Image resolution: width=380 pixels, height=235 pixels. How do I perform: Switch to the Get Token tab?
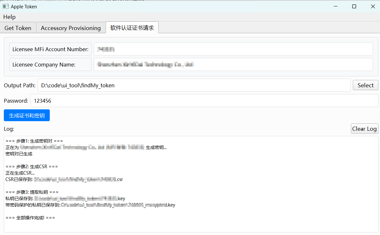pyautogui.click(x=18, y=28)
